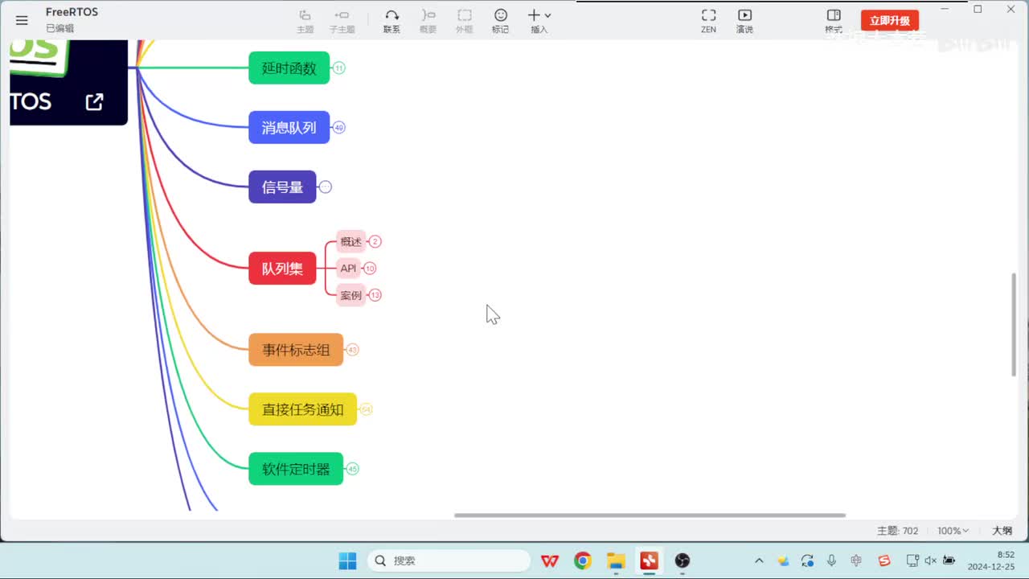1029x579 pixels.
Task: Open File Explorer from the taskbar
Action: [616, 561]
